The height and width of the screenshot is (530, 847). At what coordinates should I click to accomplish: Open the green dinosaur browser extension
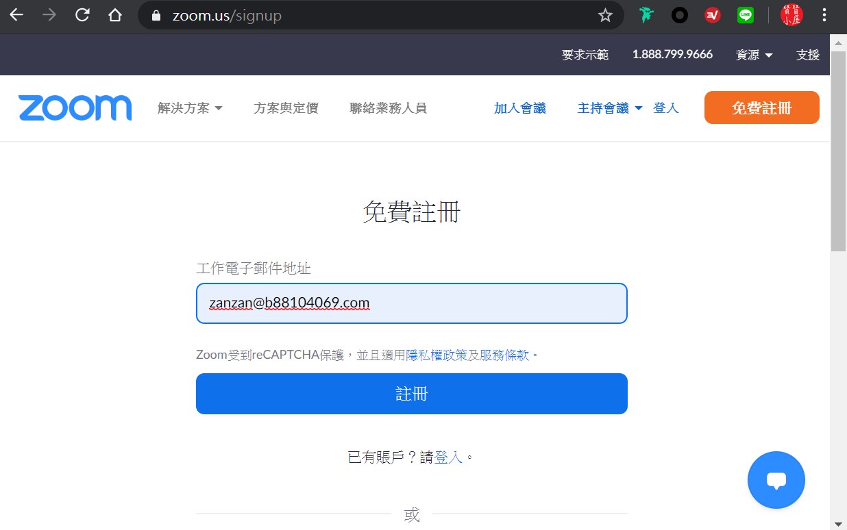point(646,15)
